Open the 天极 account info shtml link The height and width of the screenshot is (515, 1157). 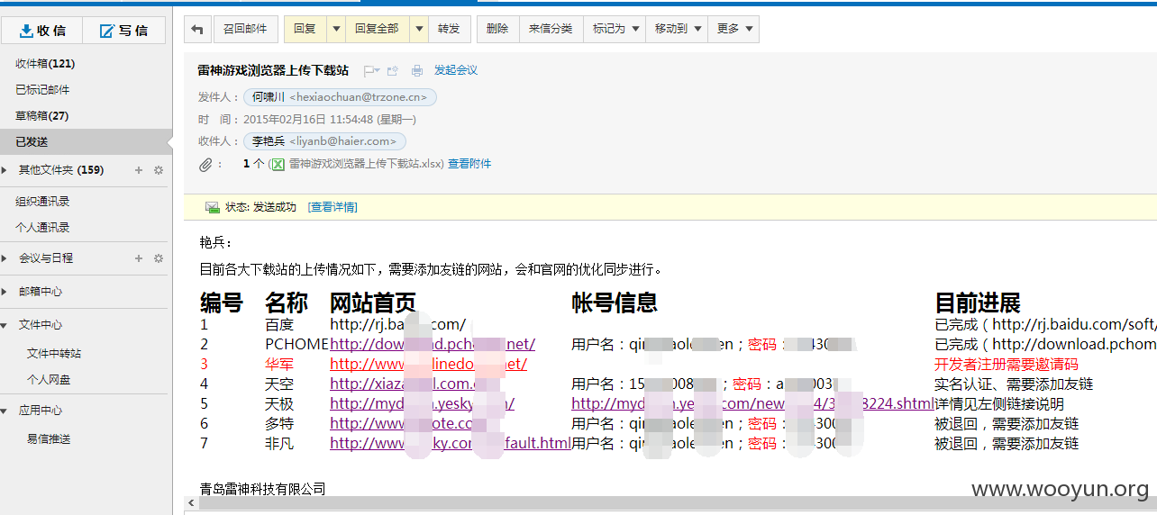(752, 403)
